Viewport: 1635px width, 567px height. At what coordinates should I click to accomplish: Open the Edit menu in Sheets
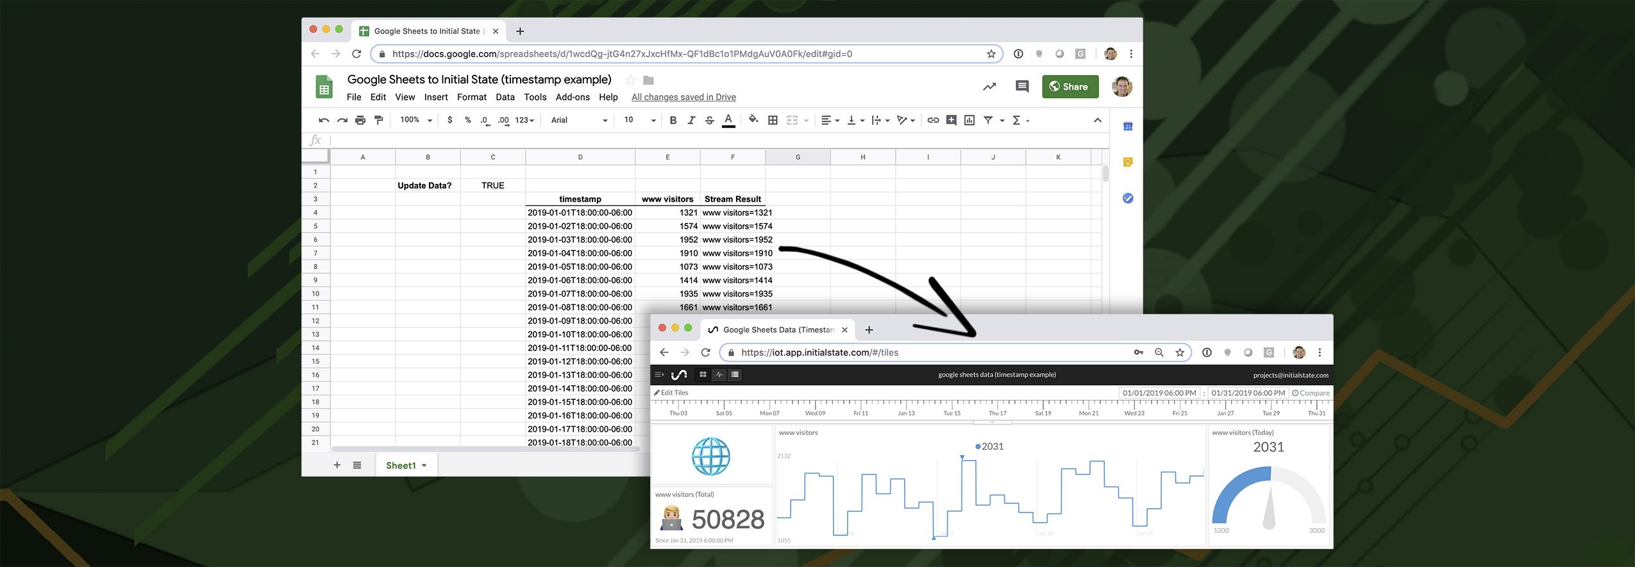378,97
